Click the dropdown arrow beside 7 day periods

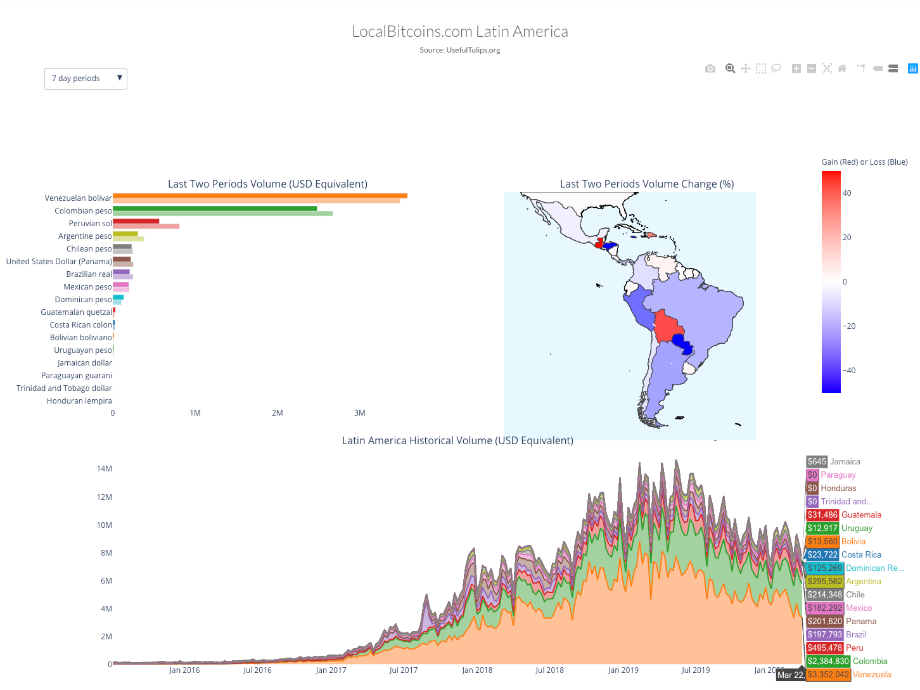119,78
